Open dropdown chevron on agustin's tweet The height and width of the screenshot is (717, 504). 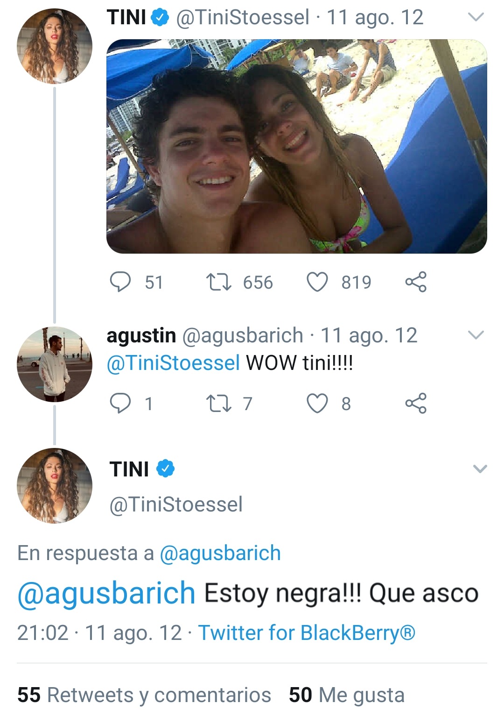pos(476,335)
